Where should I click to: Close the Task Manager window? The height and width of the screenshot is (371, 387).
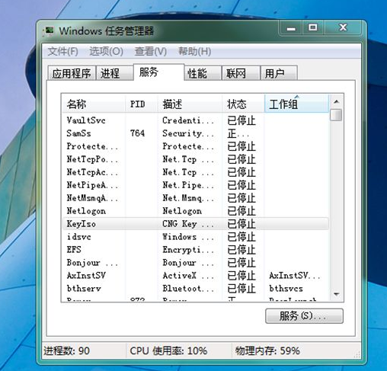tap(343, 27)
